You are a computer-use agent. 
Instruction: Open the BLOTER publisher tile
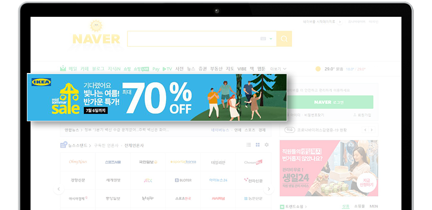coord(183,181)
